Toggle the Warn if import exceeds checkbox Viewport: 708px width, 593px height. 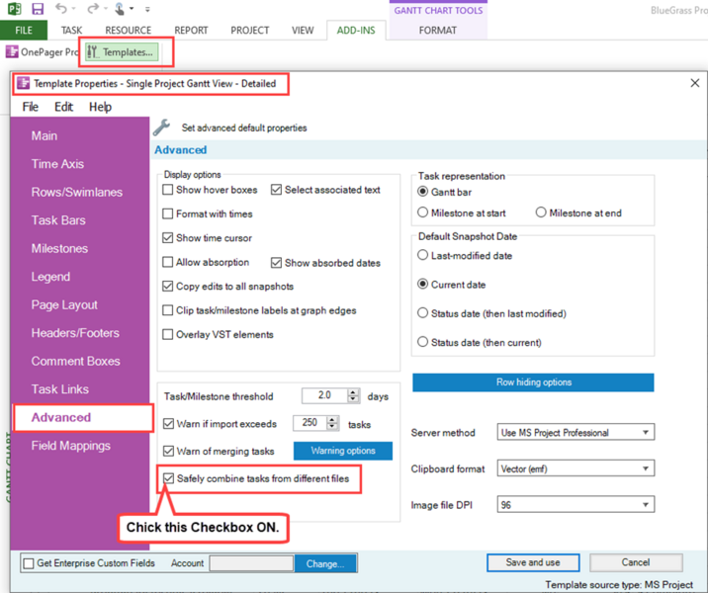point(168,424)
